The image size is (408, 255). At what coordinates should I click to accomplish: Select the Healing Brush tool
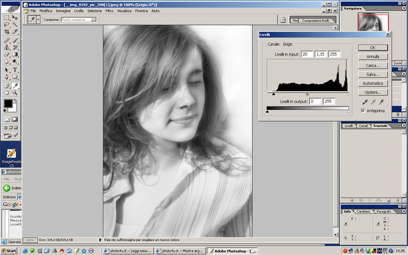(x=7, y=40)
